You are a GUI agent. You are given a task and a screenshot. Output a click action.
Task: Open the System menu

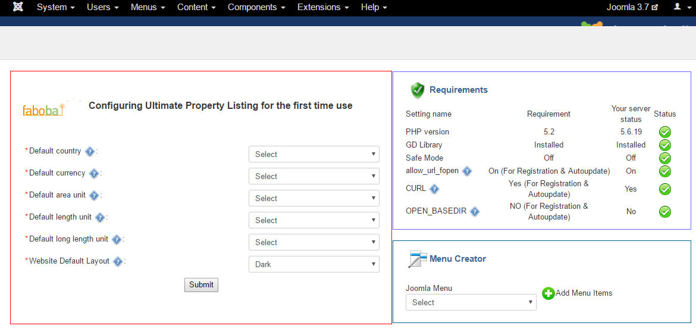coord(55,7)
